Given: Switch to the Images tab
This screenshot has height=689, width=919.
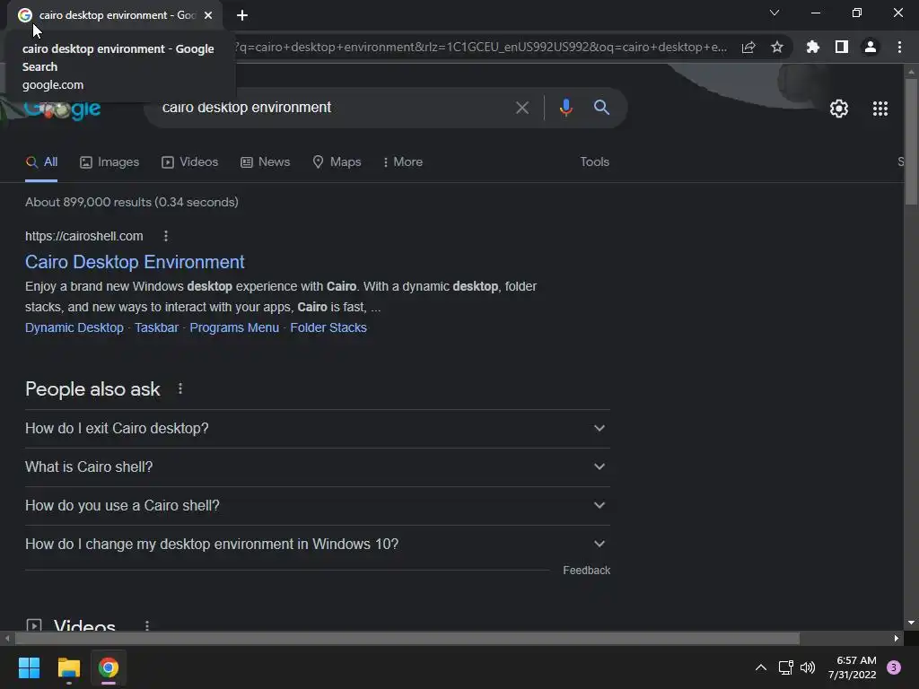Looking at the screenshot, I should pos(109,162).
